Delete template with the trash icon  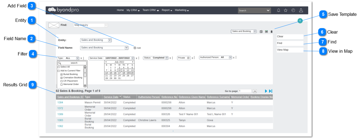[272, 32]
